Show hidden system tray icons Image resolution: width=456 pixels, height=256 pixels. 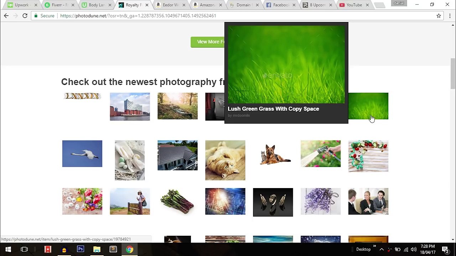(382, 249)
